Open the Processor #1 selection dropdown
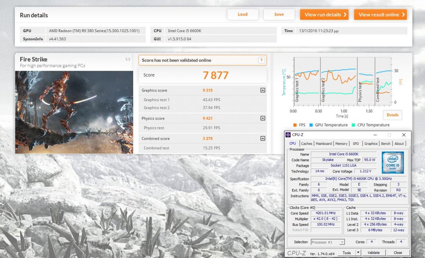 click(328, 242)
